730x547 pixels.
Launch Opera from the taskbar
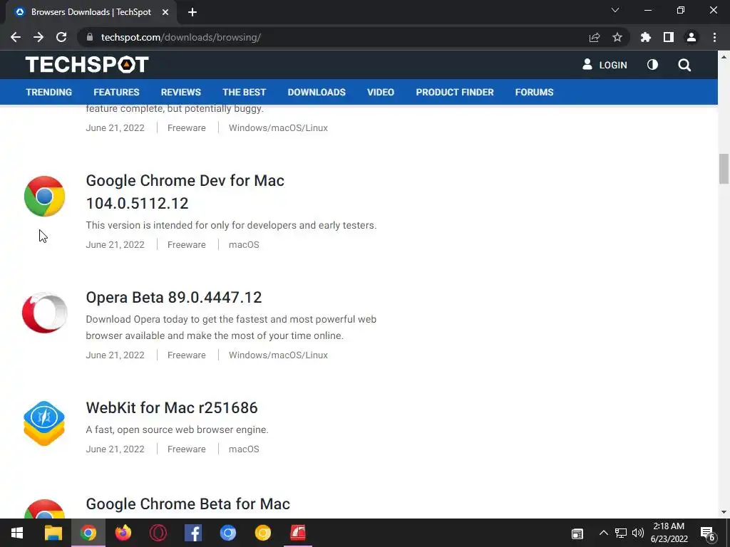(158, 533)
